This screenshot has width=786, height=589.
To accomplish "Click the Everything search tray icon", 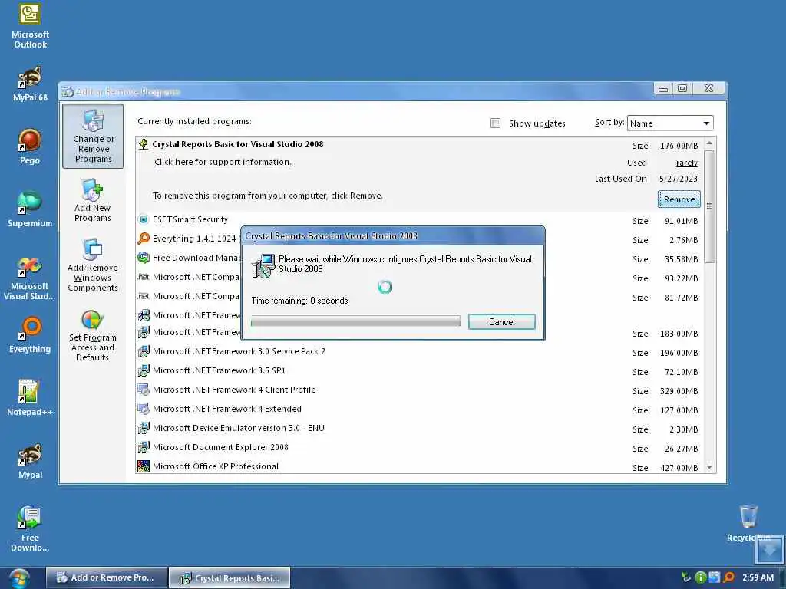I will click(729, 577).
